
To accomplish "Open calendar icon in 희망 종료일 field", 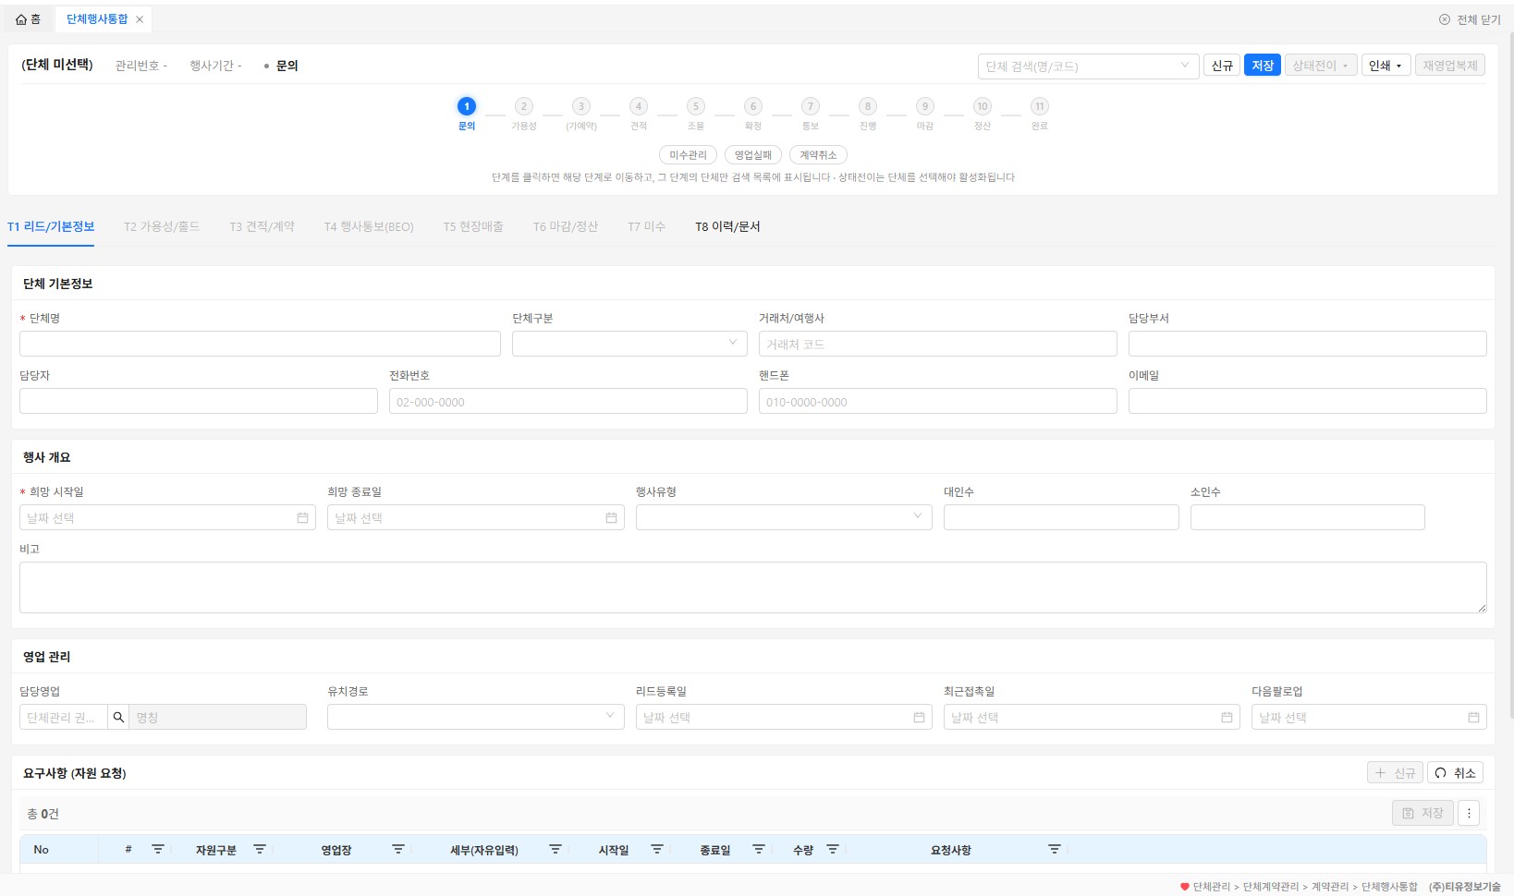I will point(611,518).
